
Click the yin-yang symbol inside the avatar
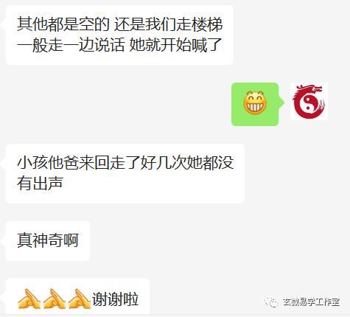pyautogui.click(x=307, y=103)
